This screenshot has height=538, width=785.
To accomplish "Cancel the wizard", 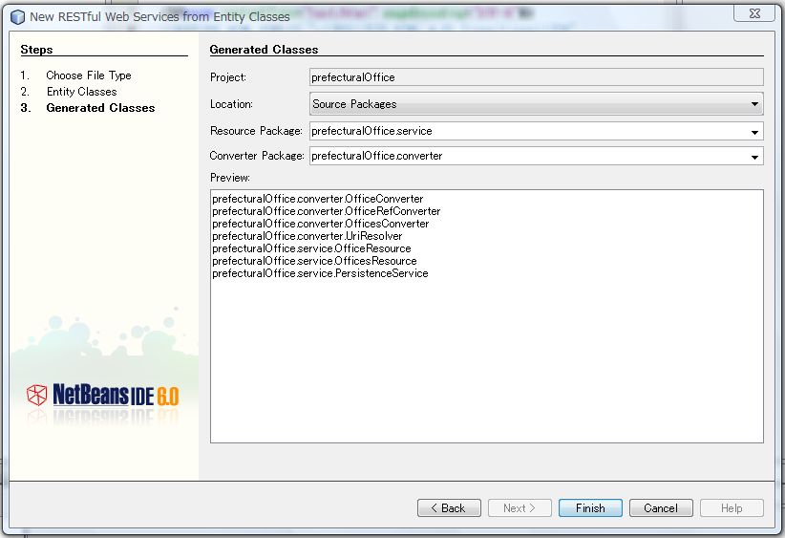I will pos(661,508).
